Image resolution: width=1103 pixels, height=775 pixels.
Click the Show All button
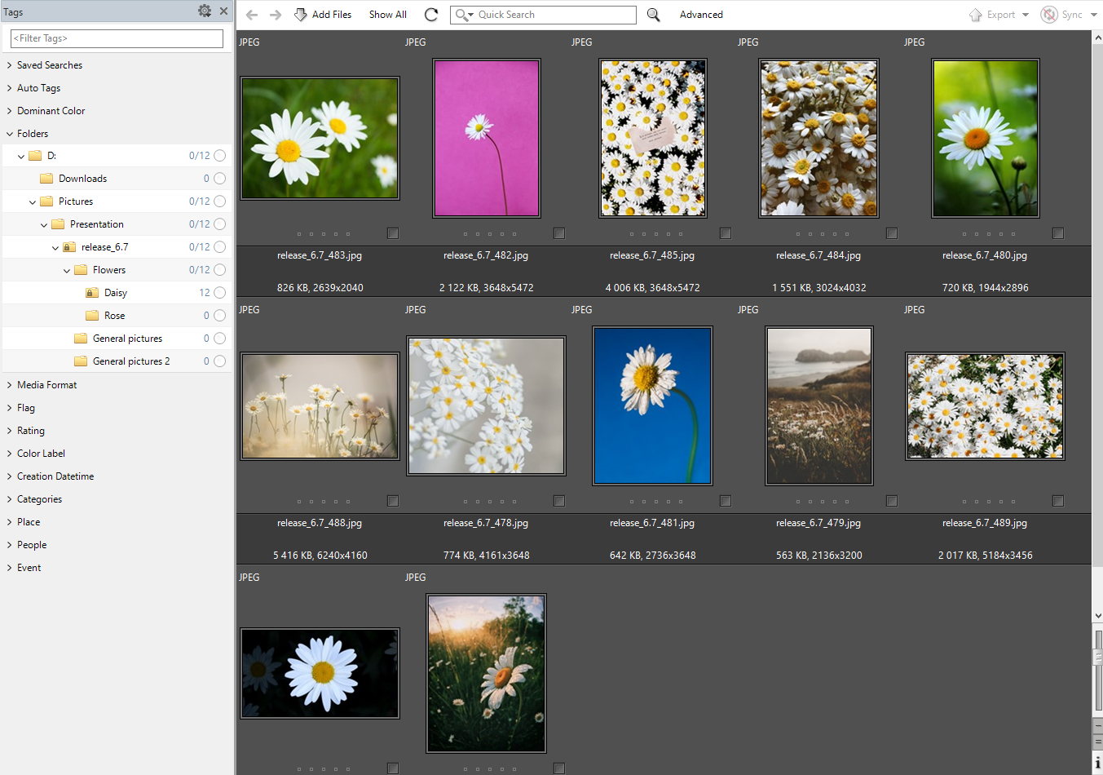pyautogui.click(x=387, y=15)
